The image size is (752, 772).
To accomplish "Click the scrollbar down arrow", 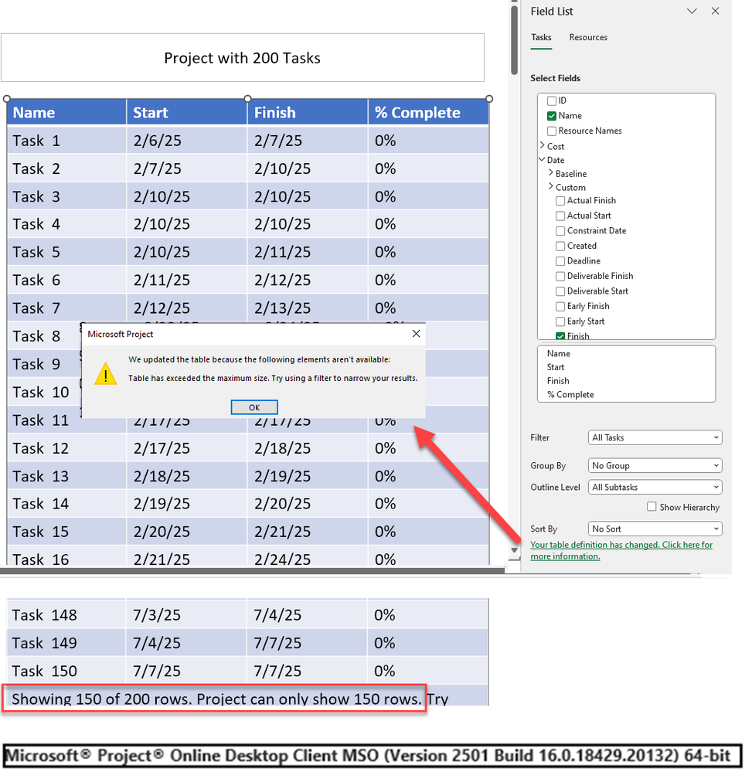I will click(x=514, y=550).
